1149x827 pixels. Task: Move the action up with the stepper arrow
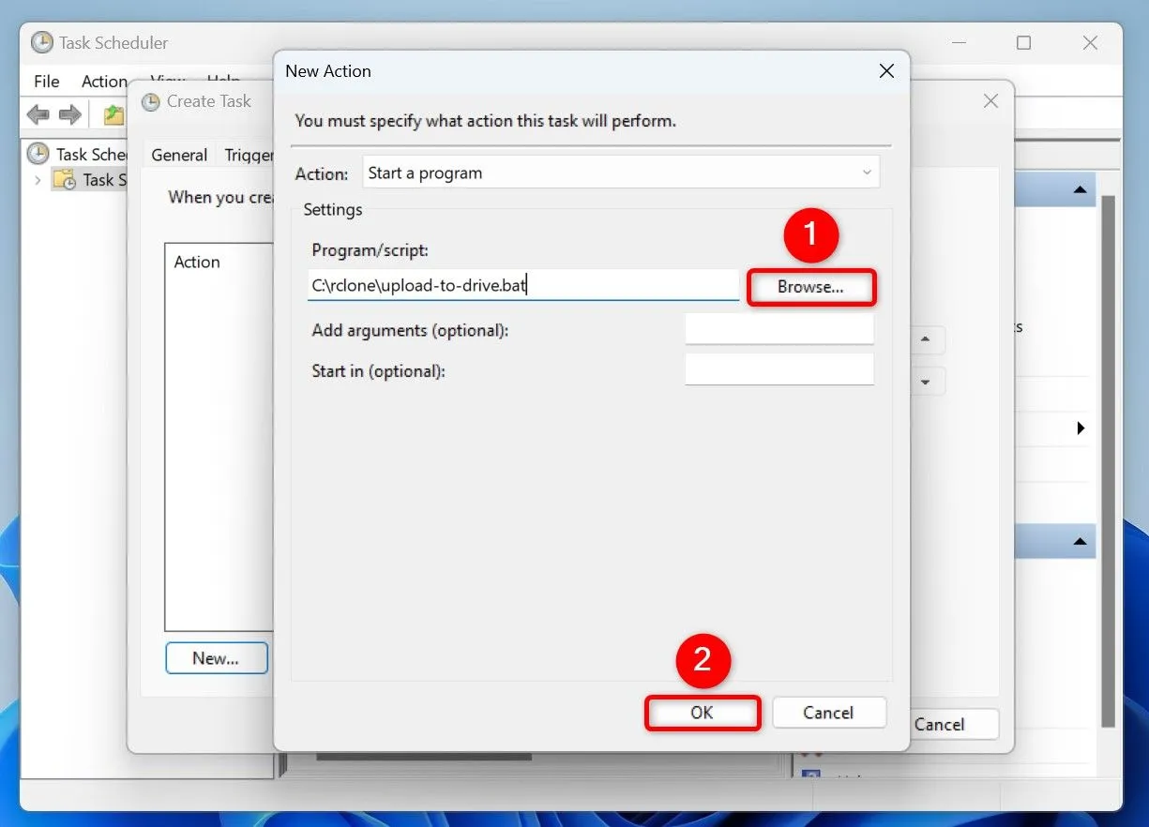pyautogui.click(x=926, y=340)
